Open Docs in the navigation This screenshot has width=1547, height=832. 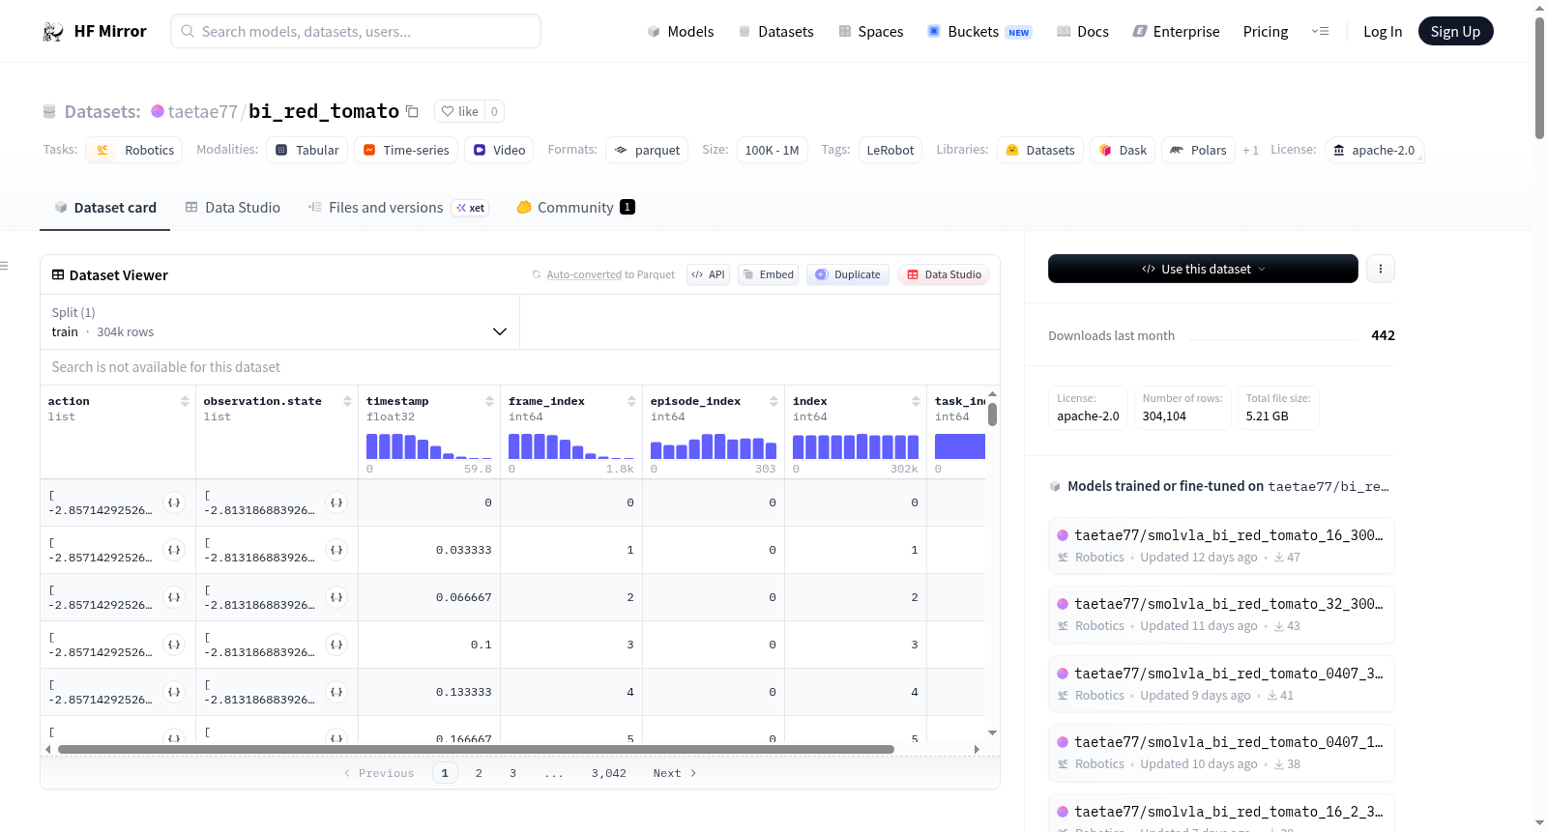point(1083,31)
